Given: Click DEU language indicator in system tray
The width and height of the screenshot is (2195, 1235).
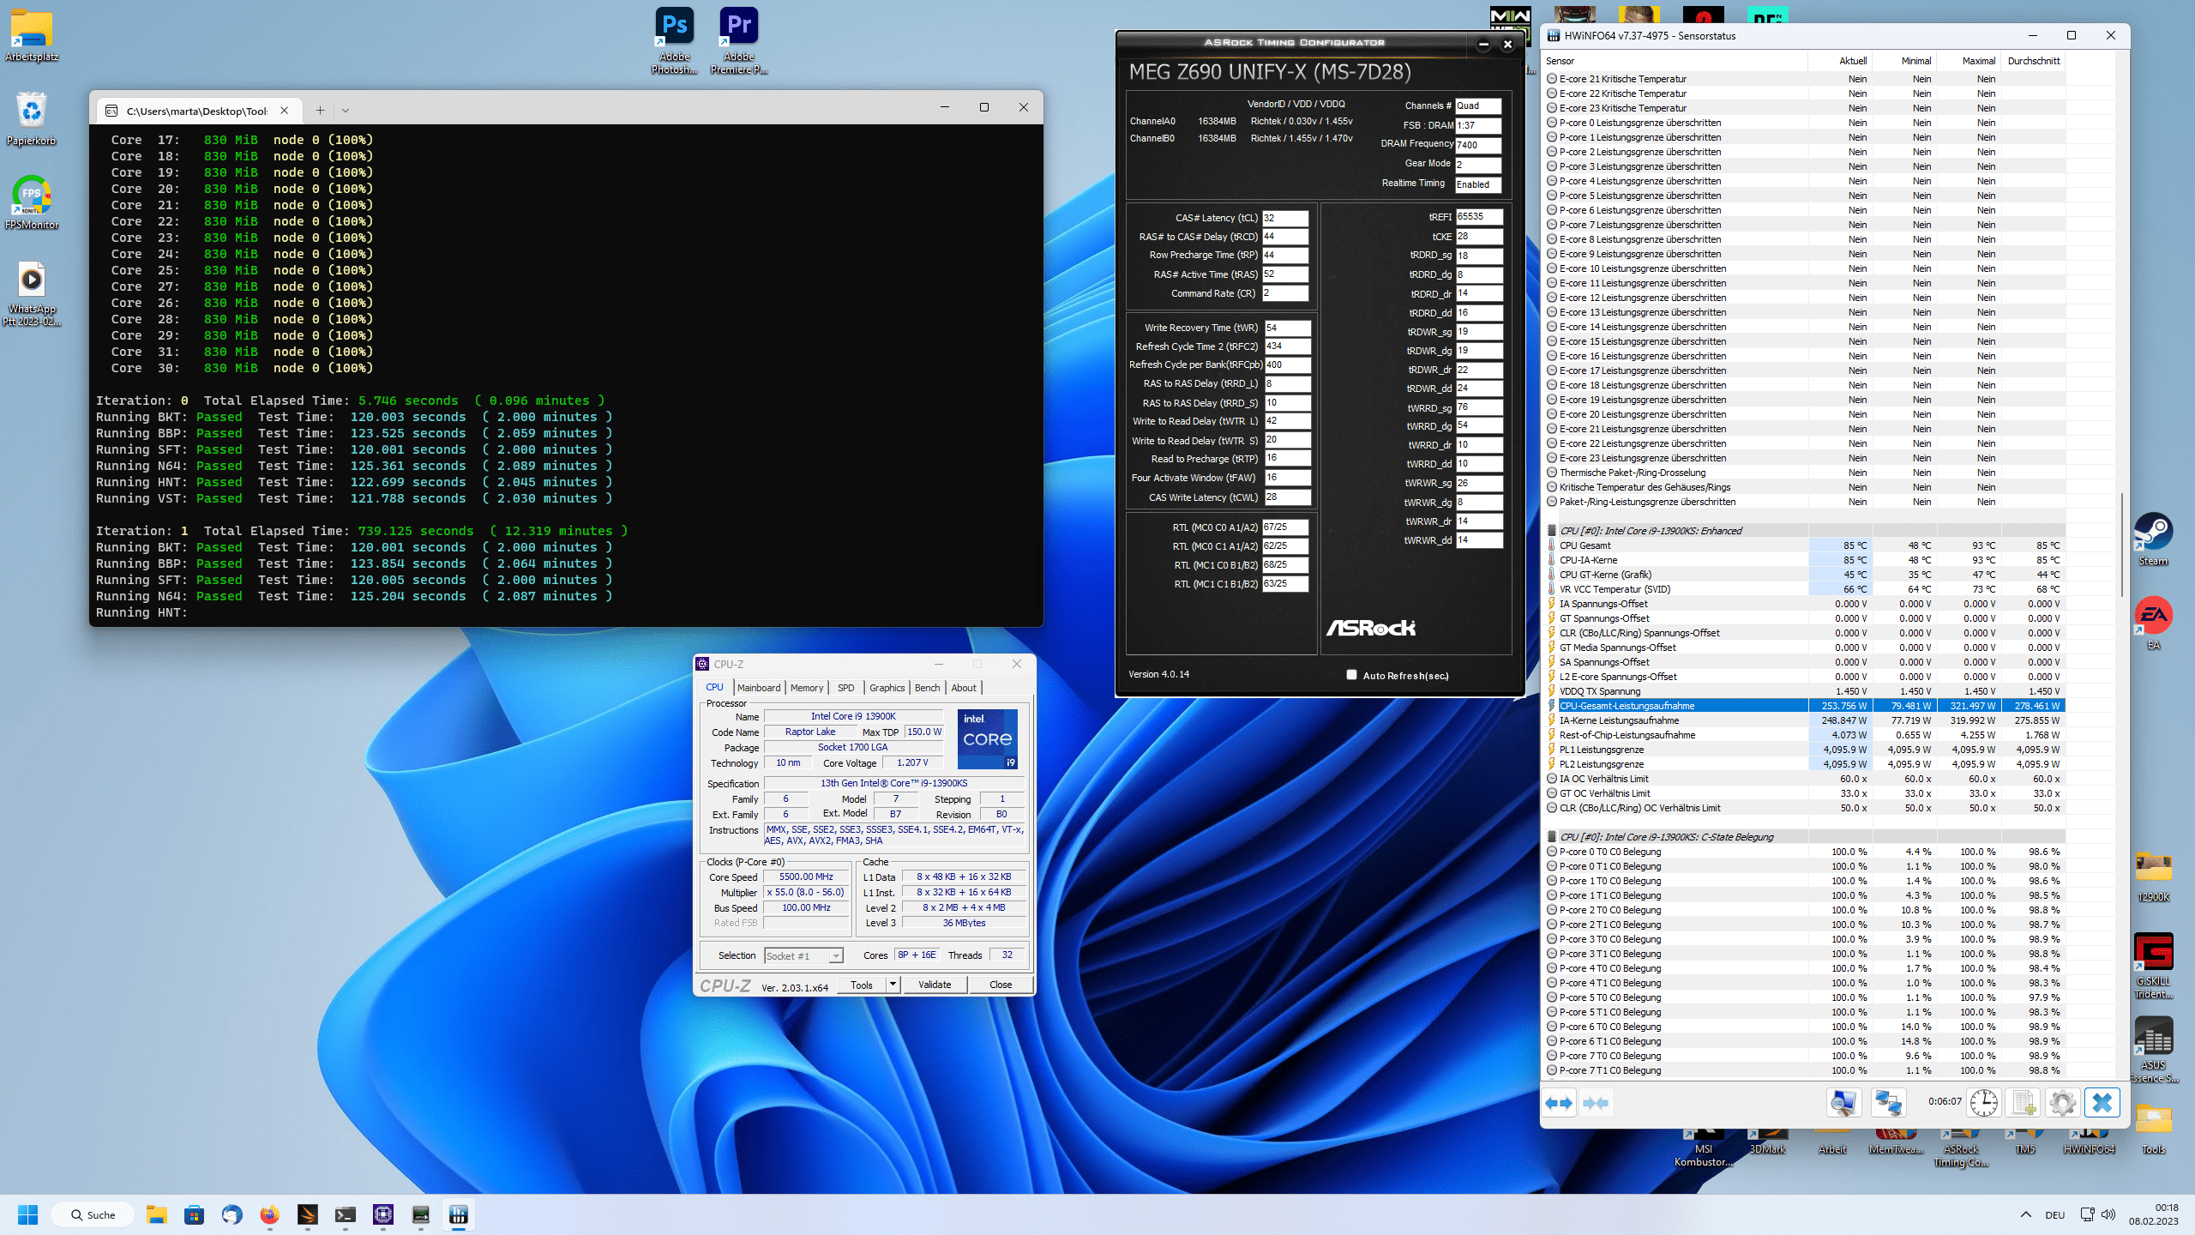Looking at the screenshot, I should pyautogui.click(x=2054, y=1214).
